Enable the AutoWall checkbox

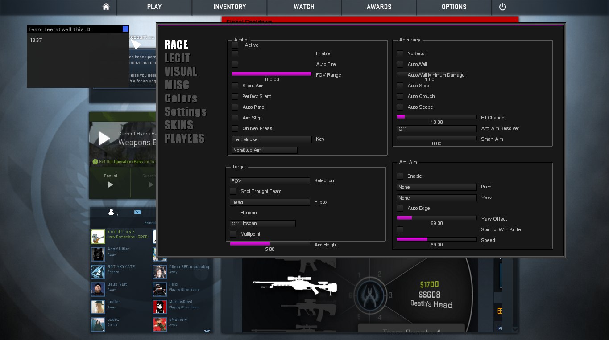coord(400,64)
